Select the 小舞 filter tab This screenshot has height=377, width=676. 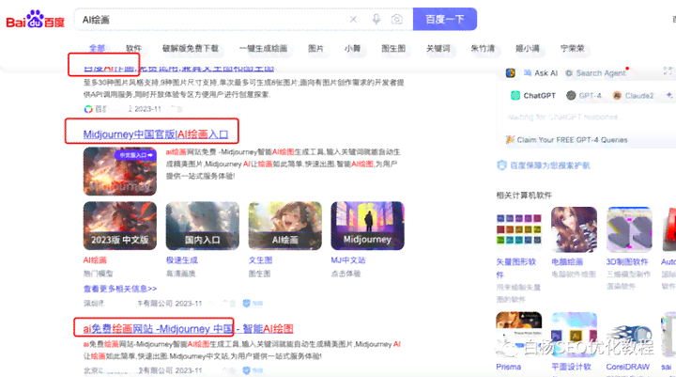tap(353, 48)
